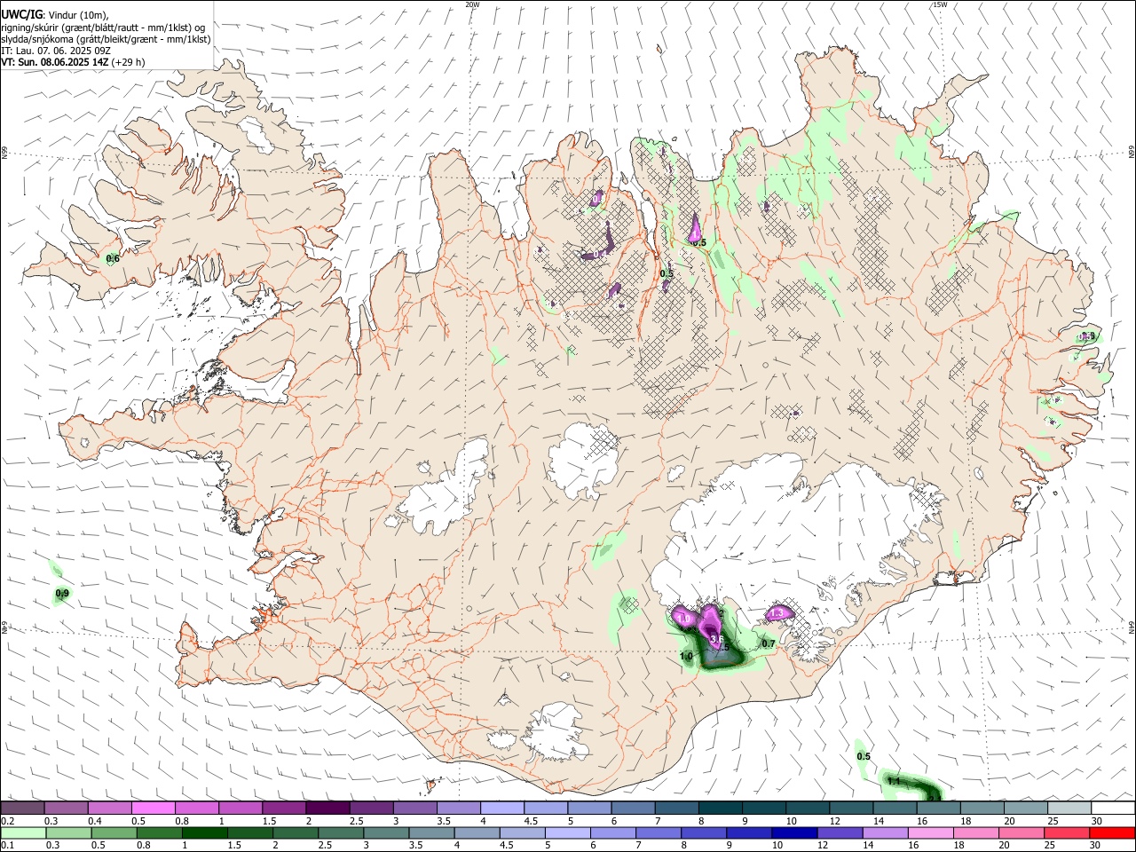1136x852 pixels.
Task: Click the '0.7' precipitation value
Action: (769, 643)
